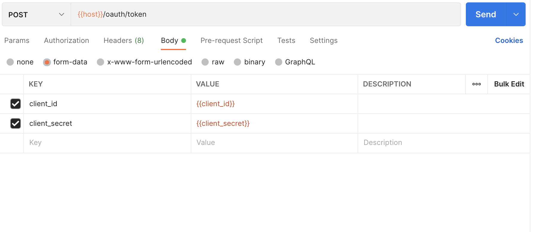Uncheck the client_secret row checkbox
The height and width of the screenshot is (232, 534).
tap(16, 123)
